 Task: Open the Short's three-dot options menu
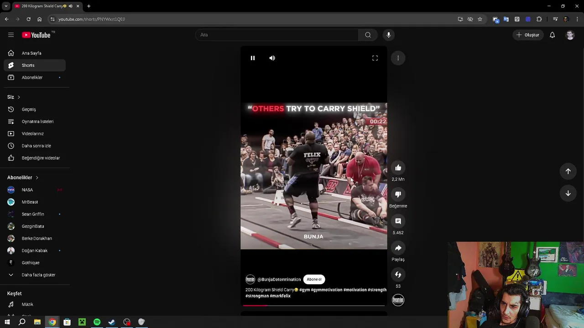(398, 58)
